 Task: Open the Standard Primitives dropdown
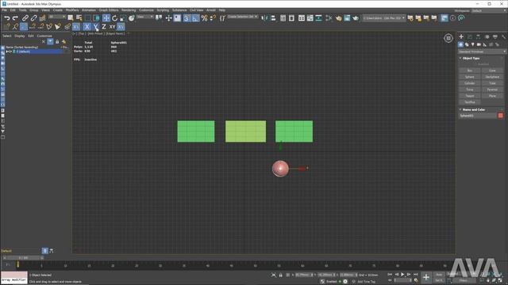(482, 51)
